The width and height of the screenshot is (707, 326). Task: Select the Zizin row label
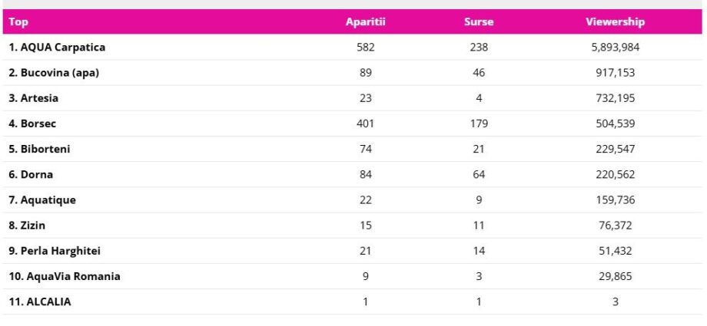(28, 226)
